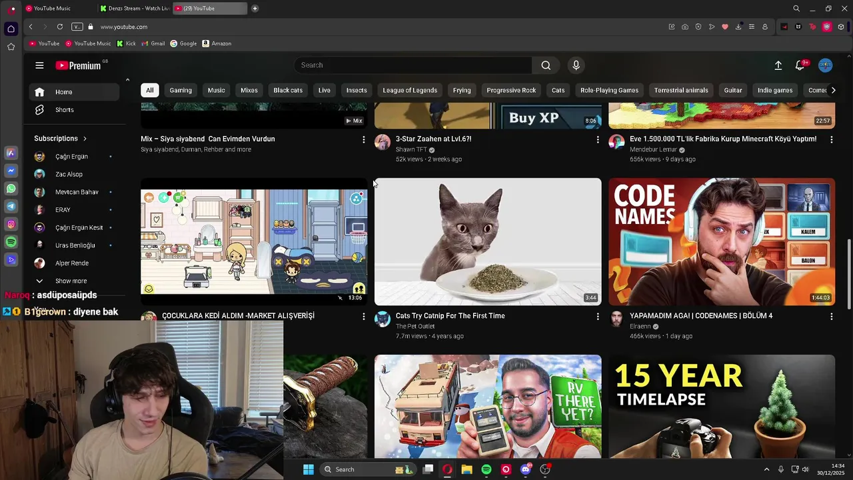Open options for Cats Try Catnip video
Screen dimensions: 853x480
(x=597, y=317)
